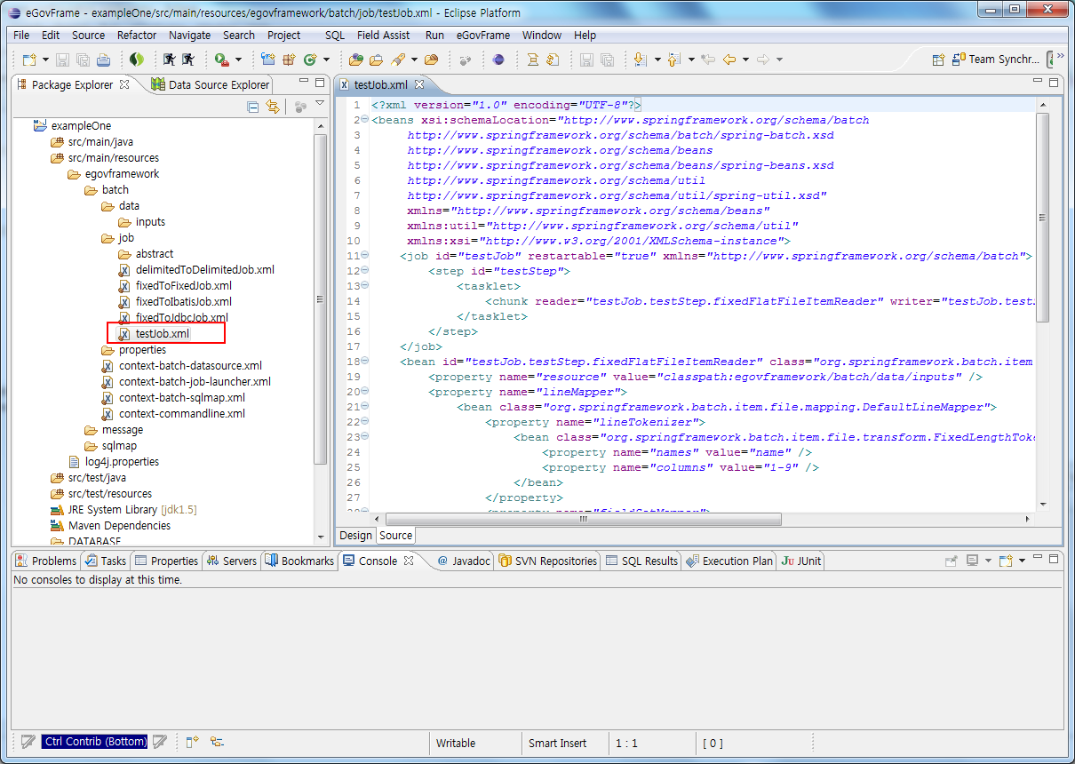Click the Smart Insert status field

tap(557, 743)
